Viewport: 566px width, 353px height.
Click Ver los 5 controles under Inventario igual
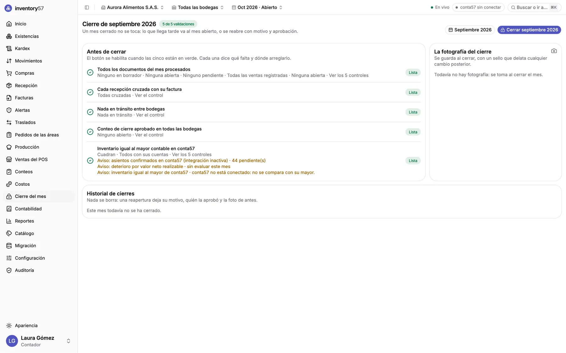pyautogui.click(x=192, y=155)
